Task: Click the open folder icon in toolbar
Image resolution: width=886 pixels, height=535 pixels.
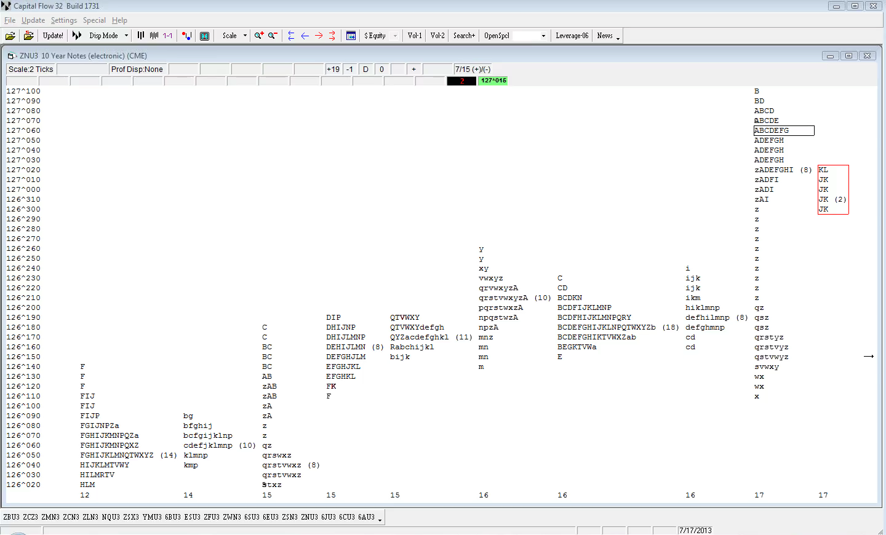Action: pos(10,36)
